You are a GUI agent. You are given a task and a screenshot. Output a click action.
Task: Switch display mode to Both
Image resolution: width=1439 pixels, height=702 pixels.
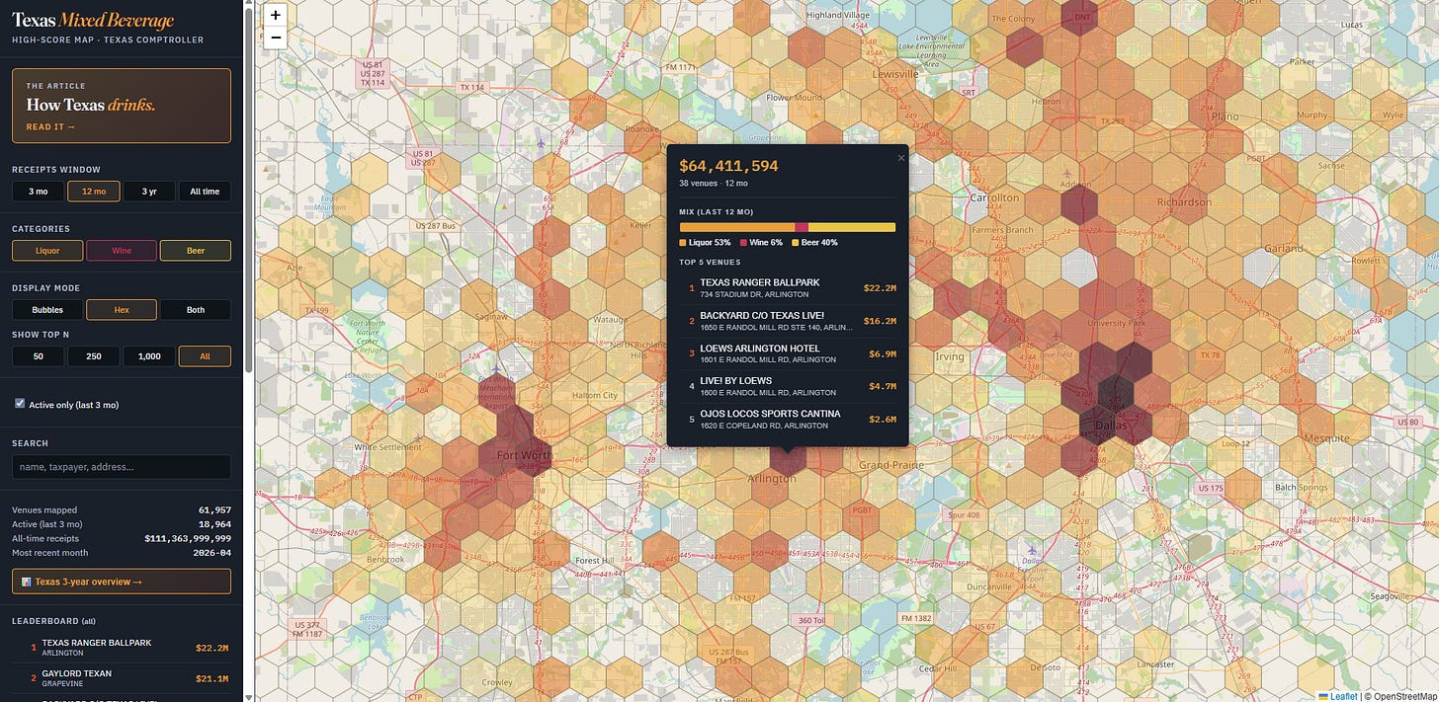tap(196, 310)
